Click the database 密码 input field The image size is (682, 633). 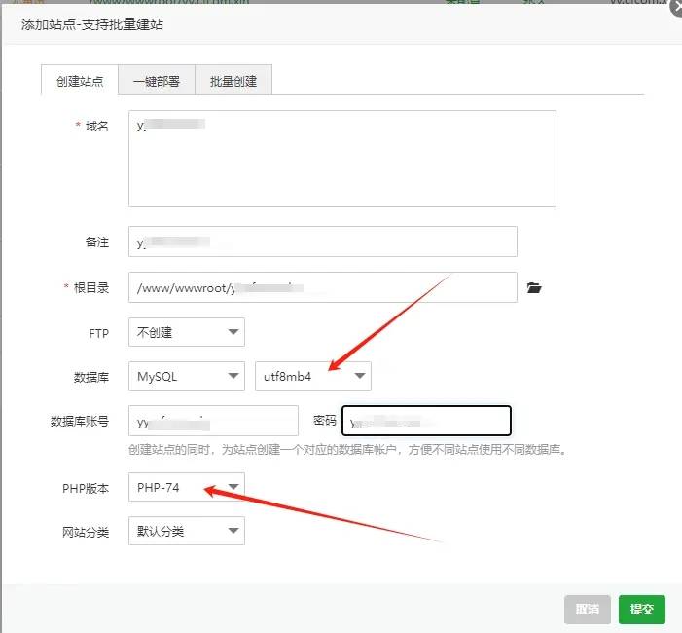(x=426, y=421)
